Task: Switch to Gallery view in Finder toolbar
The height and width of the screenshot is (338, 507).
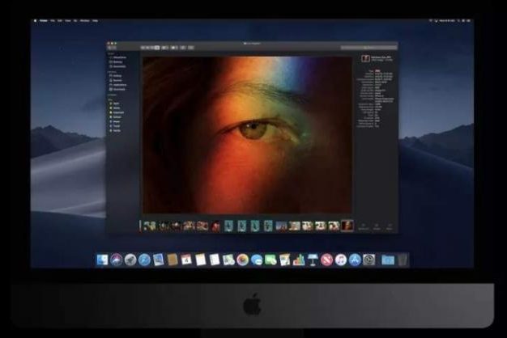Action: [x=156, y=49]
